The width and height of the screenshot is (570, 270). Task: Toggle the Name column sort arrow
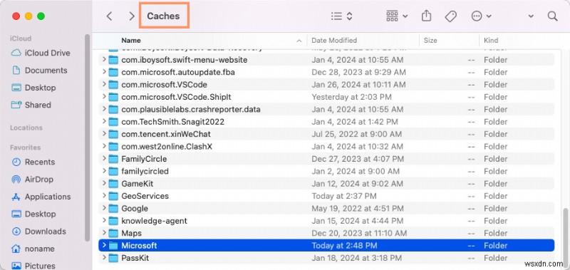click(x=299, y=41)
